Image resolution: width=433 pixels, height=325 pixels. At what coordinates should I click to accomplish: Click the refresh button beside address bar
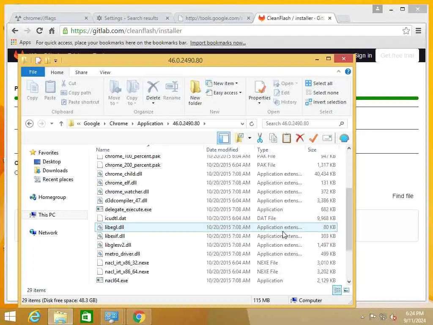252,124
